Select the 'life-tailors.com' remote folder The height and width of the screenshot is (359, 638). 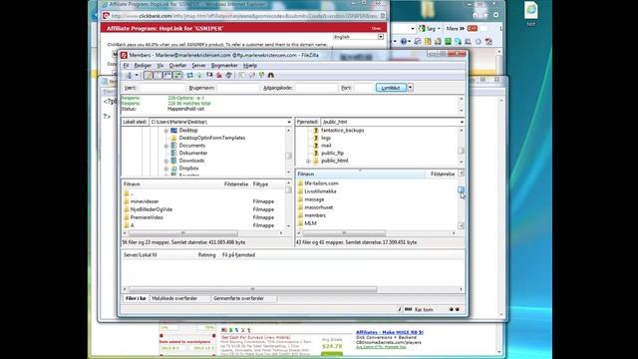321,183
